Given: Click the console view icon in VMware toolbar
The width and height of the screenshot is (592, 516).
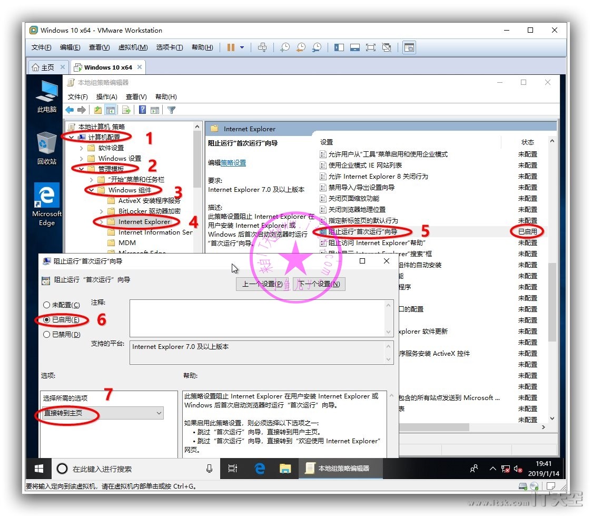Looking at the screenshot, I should [409, 47].
